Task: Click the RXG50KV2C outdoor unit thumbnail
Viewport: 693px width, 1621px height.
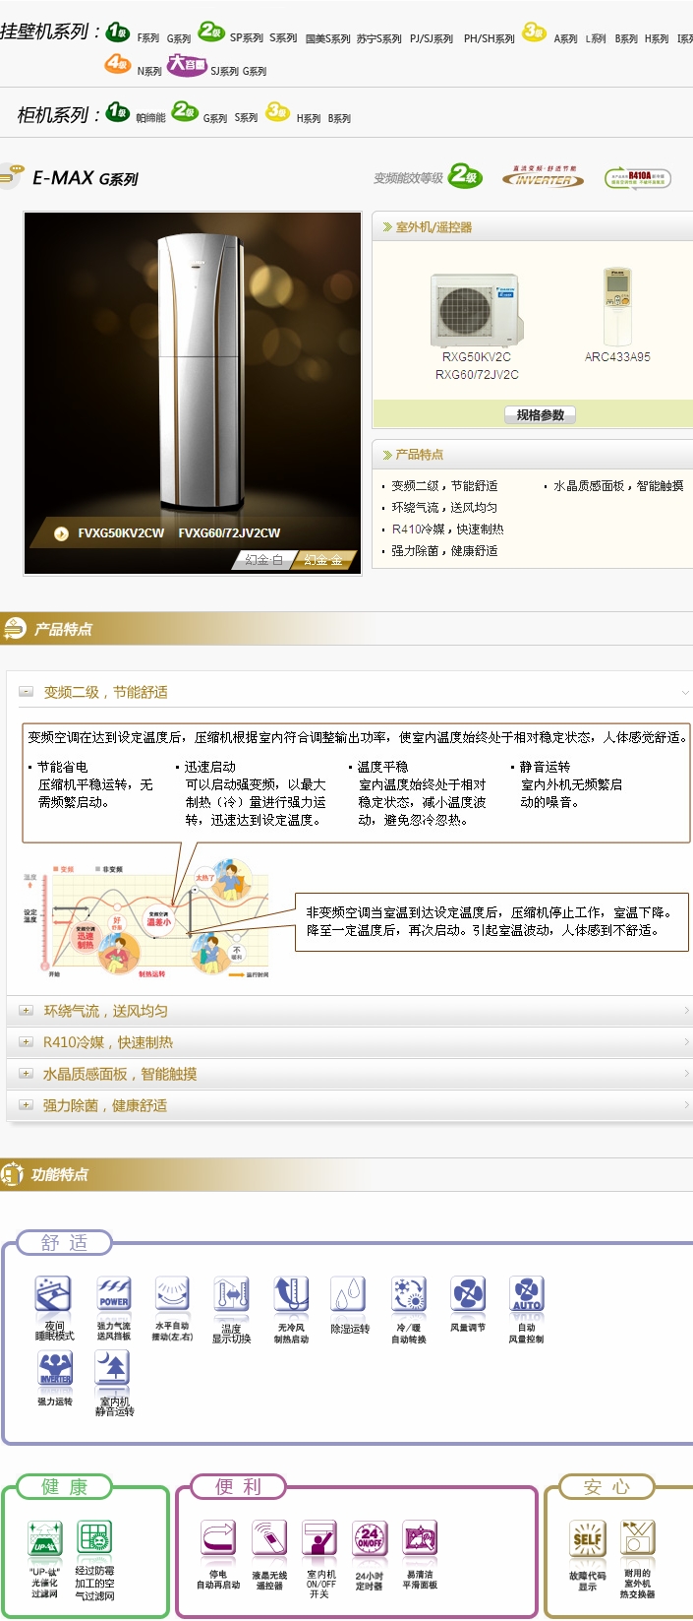Action: click(x=476, y=308)
